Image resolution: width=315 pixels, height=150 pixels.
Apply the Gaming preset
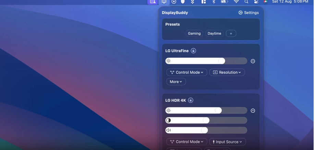coord(194,33)
